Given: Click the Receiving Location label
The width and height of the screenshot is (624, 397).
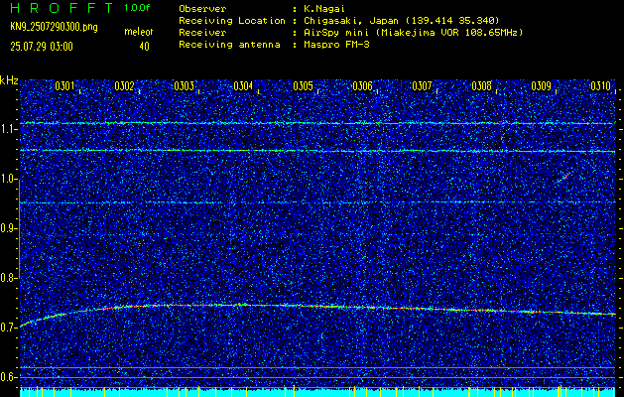Looking at the screenshot, I should click(x=232, y=20).
